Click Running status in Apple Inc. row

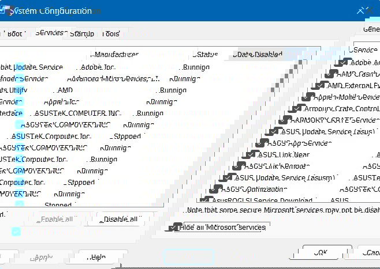pos(162,102)
